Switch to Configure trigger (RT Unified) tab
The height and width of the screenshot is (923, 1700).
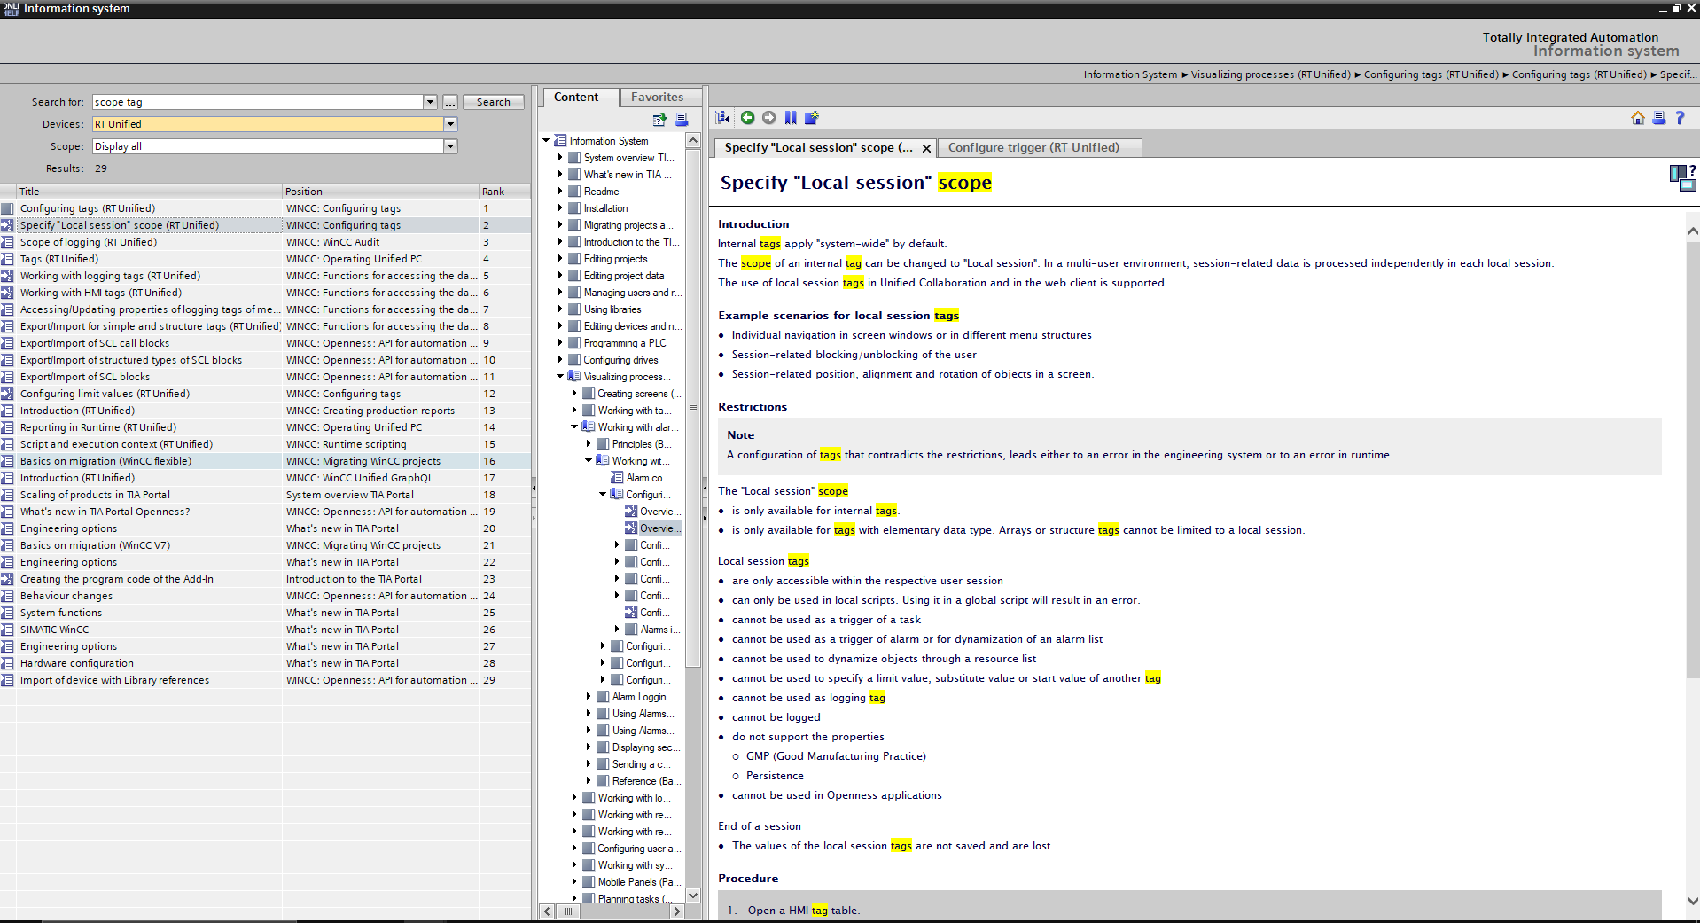[x=1033, y=148]
